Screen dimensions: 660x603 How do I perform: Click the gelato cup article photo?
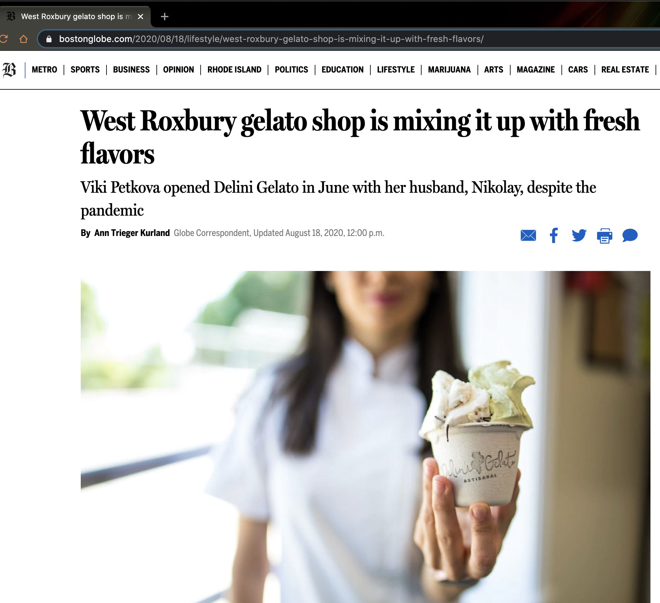point(365,437)
